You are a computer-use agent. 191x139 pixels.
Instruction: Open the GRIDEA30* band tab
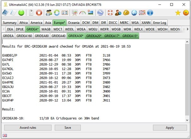[x=76, y=36]
